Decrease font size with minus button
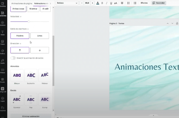This screenshot has height=118, width=179. (x=82, y=3)
